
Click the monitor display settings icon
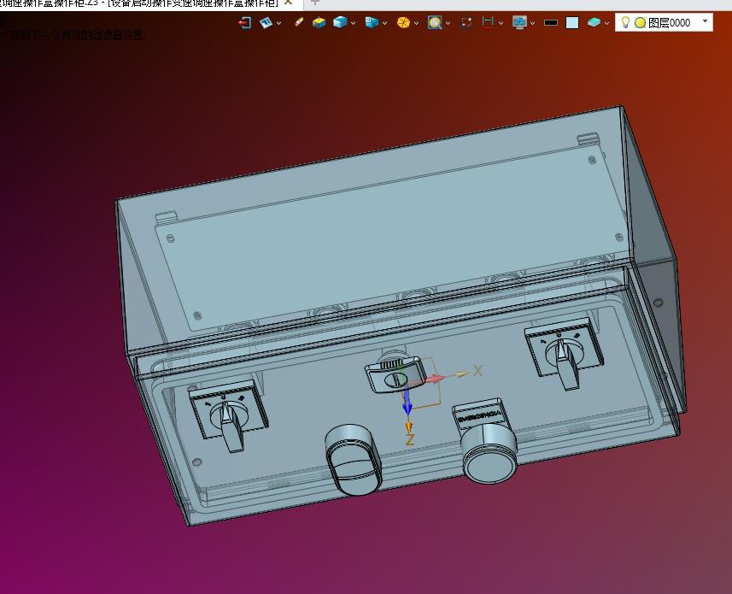point(519,22)
